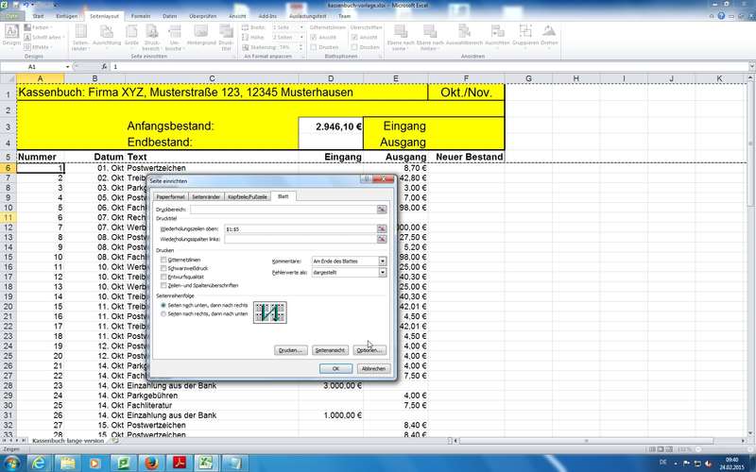Click range selector icon for Wiederholungsspalten links

(x=382, y=240)
